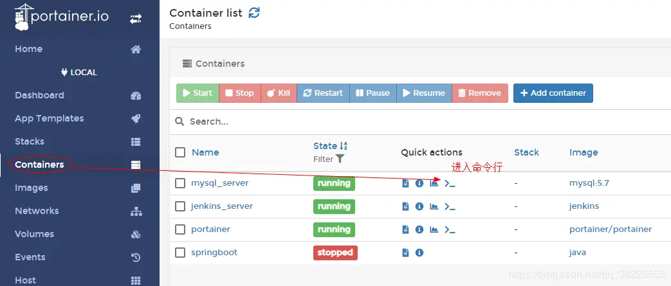Open the springboot container link
This screenshot has width=671, height=286.
point(214,252)
